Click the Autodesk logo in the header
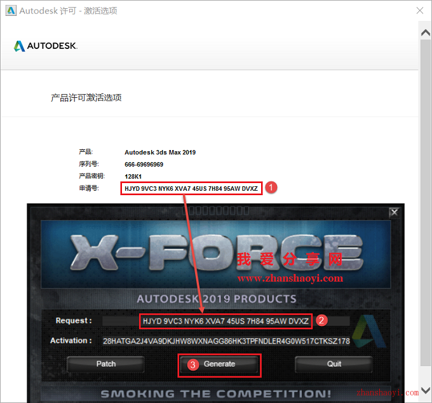The image size is (432, 403). click(x=46, y=46)
